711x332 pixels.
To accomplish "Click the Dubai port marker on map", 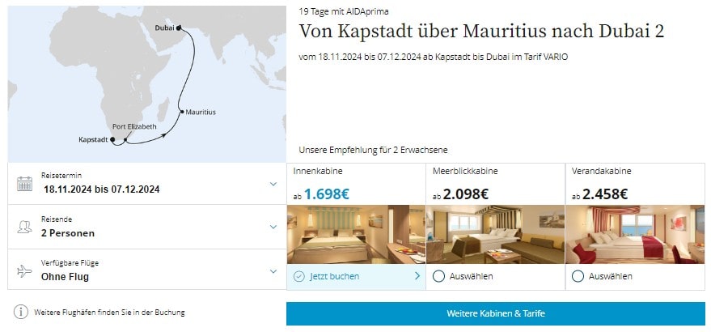I will (x=178, y=28).
